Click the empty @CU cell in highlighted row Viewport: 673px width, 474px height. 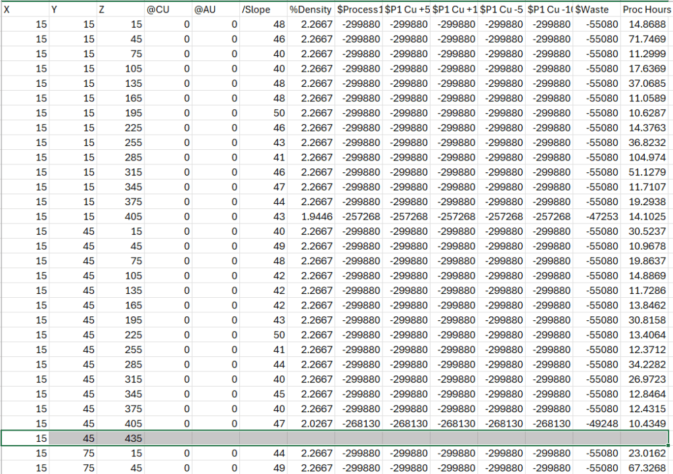tap(168, 438)
